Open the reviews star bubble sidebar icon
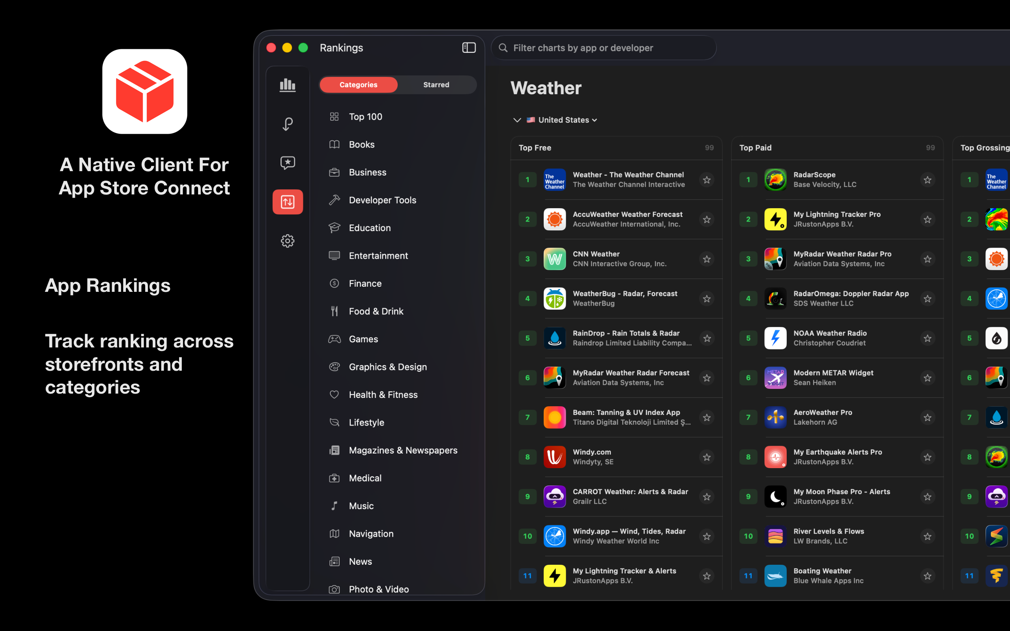Image resolution: width=1010 pixels, height=631 pixels. point(288,163)
